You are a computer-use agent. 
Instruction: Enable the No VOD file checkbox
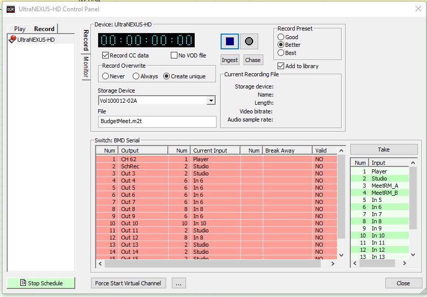[174, 55]
